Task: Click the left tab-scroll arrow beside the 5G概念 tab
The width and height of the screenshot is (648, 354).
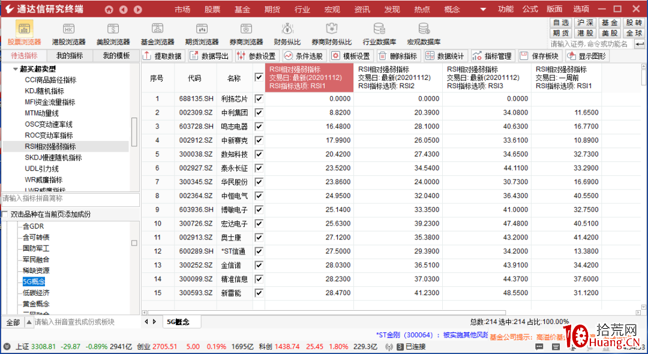Action: pyautogui.click(x=147, y=322)
